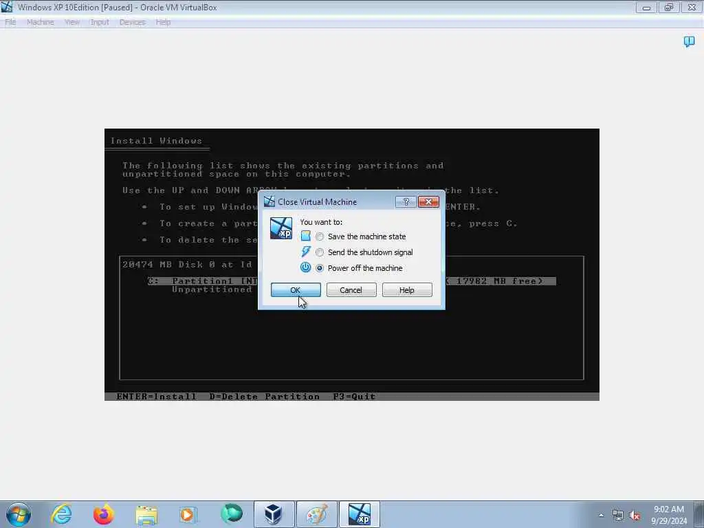This screenshot has height=528, width=704.
Task: Click the network tray icon
Action: point(618,516)
